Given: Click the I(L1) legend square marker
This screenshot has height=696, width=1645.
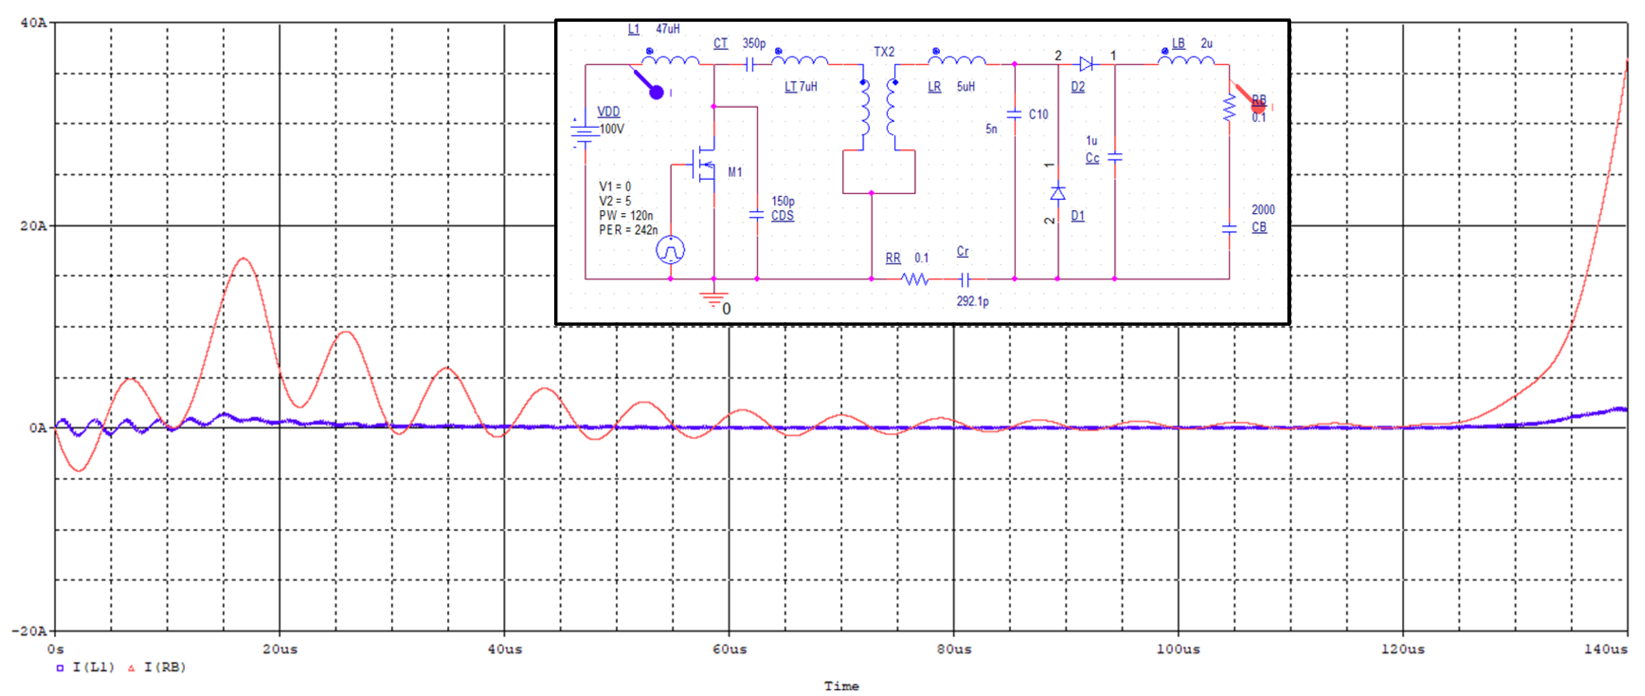Looking at the screenshot, I should point(60,668).
